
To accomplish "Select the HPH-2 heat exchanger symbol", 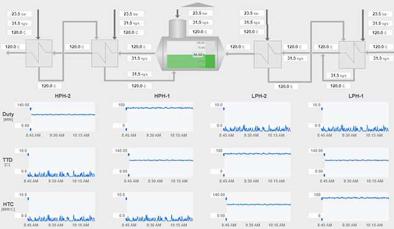I will (39, 53).
